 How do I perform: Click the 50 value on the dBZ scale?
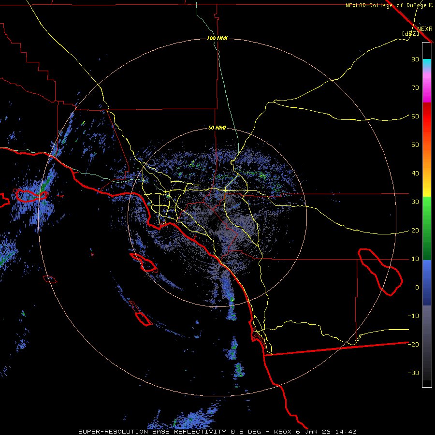click(415, 145)
